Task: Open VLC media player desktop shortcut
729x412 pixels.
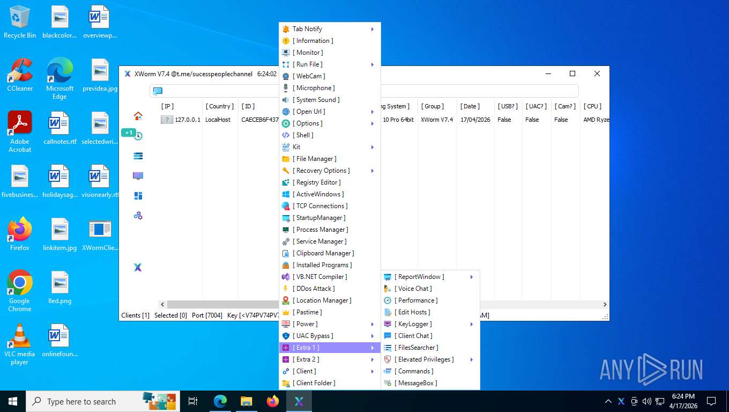Action: pyautogui.click(x=20, y=344)
